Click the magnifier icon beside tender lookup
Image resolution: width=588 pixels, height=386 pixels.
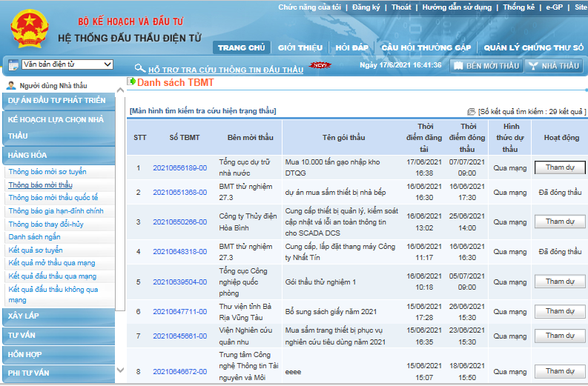pyautogui.click(x=140, y=68)
